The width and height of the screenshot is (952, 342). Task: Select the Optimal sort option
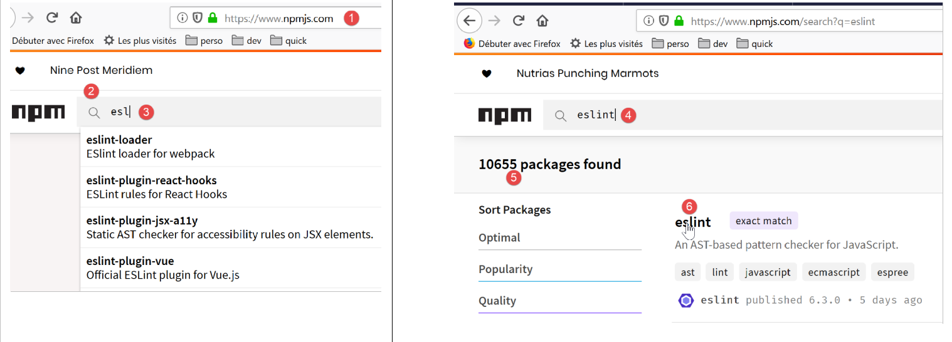[499, 238]
